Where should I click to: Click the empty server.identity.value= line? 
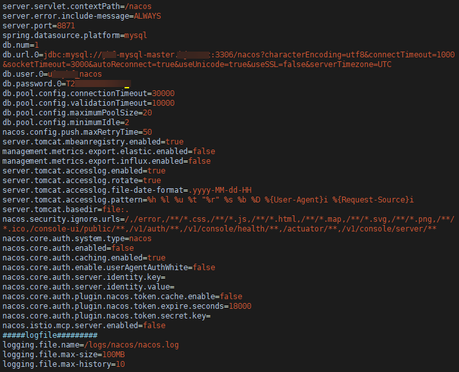pyautogui.click(x=88, y=286)
